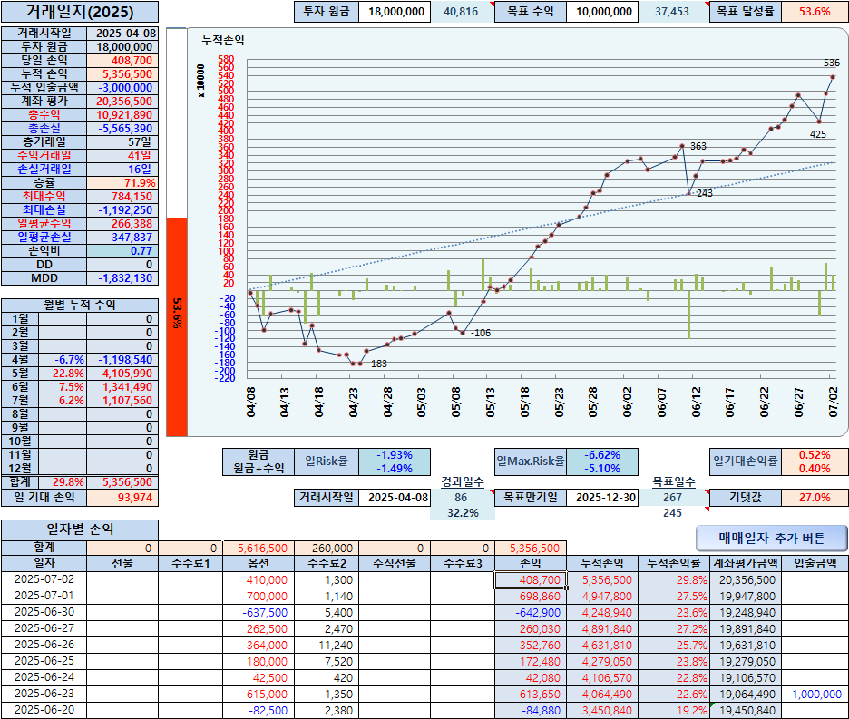
Task: Click the 7월 profit cell 1,107,560
Action: (x=122, y=400)
